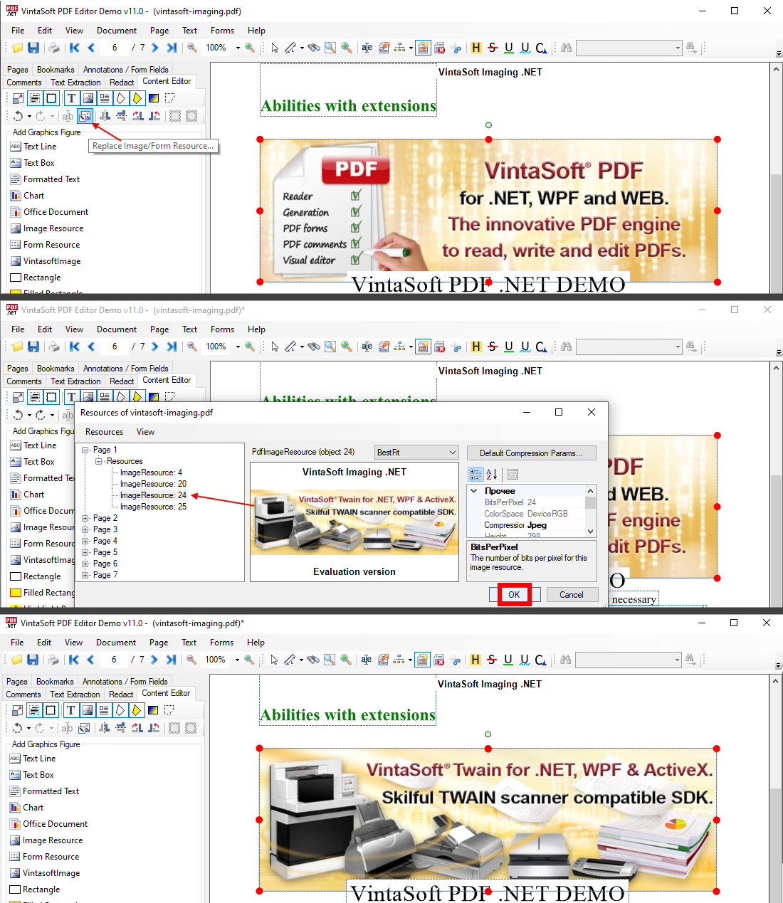Click Office Document figure in top window
The width and height of the screenshot is (783, 903).
(x=56, y=212)
